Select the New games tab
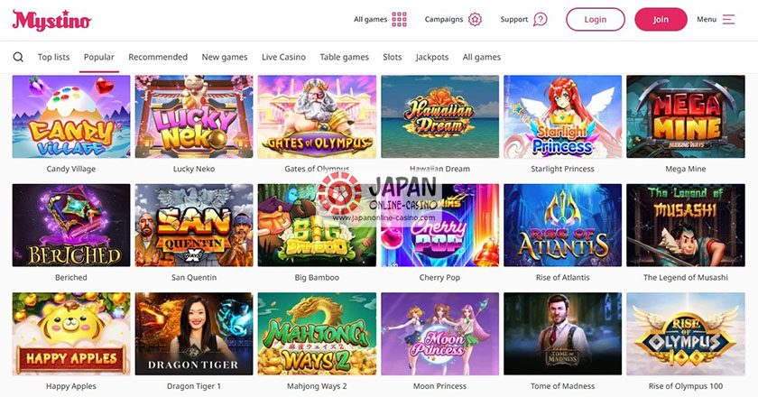This screenshot has height=397, width=758. [225, 57]
